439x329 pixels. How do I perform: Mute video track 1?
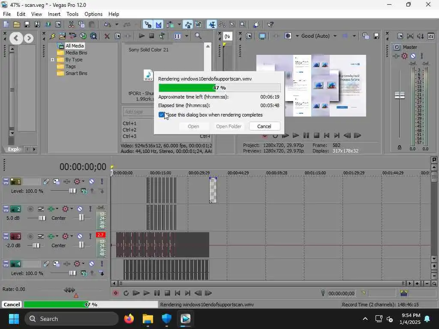click(92, 181)
